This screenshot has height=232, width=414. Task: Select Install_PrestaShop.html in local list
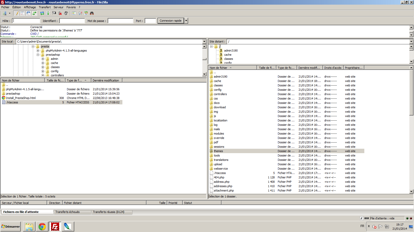tap(61, 98)
